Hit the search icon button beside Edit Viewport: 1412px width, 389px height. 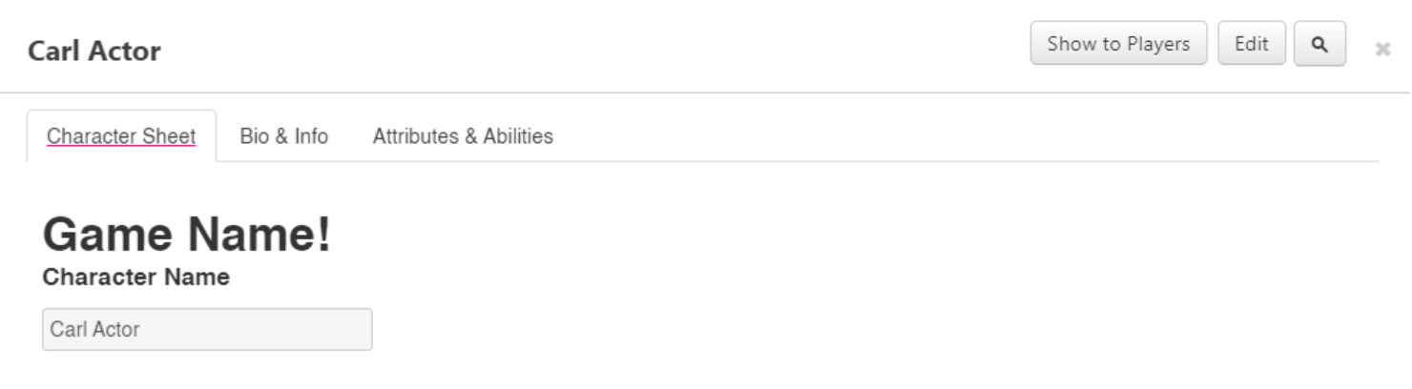[x=1319, y=44]
